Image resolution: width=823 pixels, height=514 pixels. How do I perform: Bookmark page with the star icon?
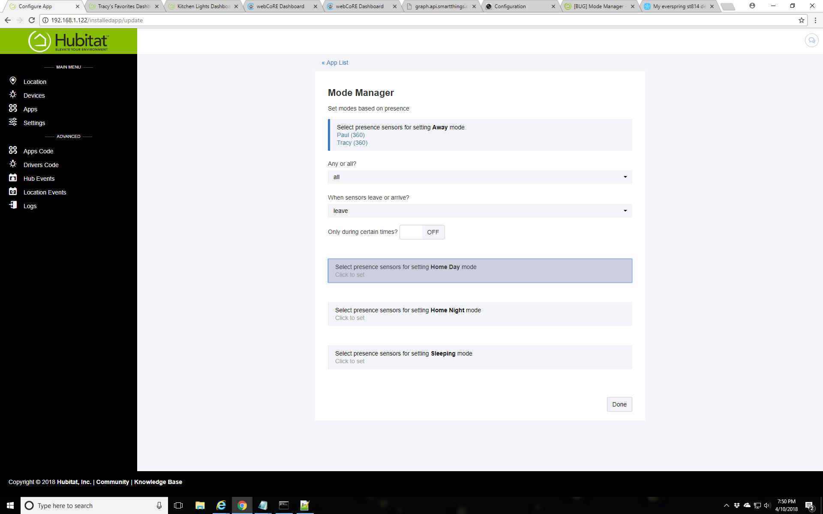pos(801,20)
